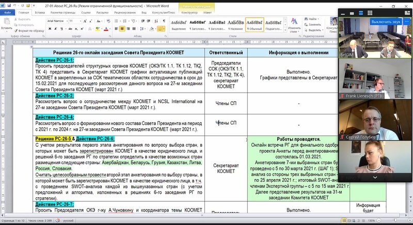Click the Заменить button
The image size is (413, 225).
point(314,24)
